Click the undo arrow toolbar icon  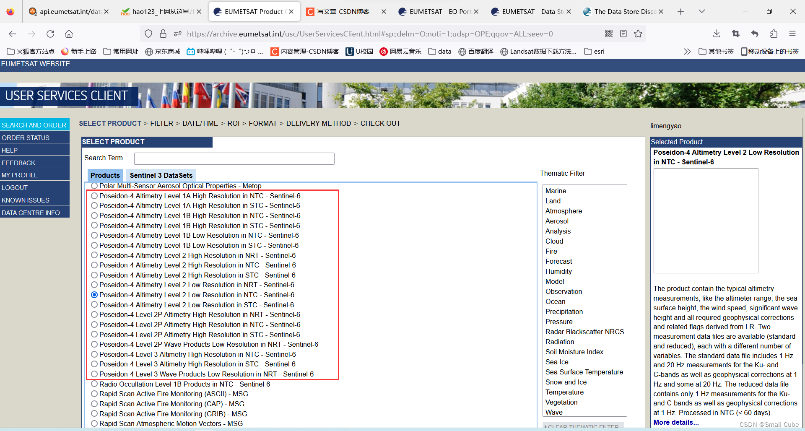click(x=755, y=34)
